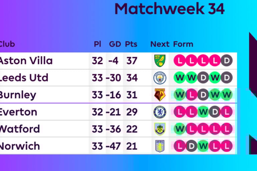Click Burnley's points value 31

coord(132,95)
